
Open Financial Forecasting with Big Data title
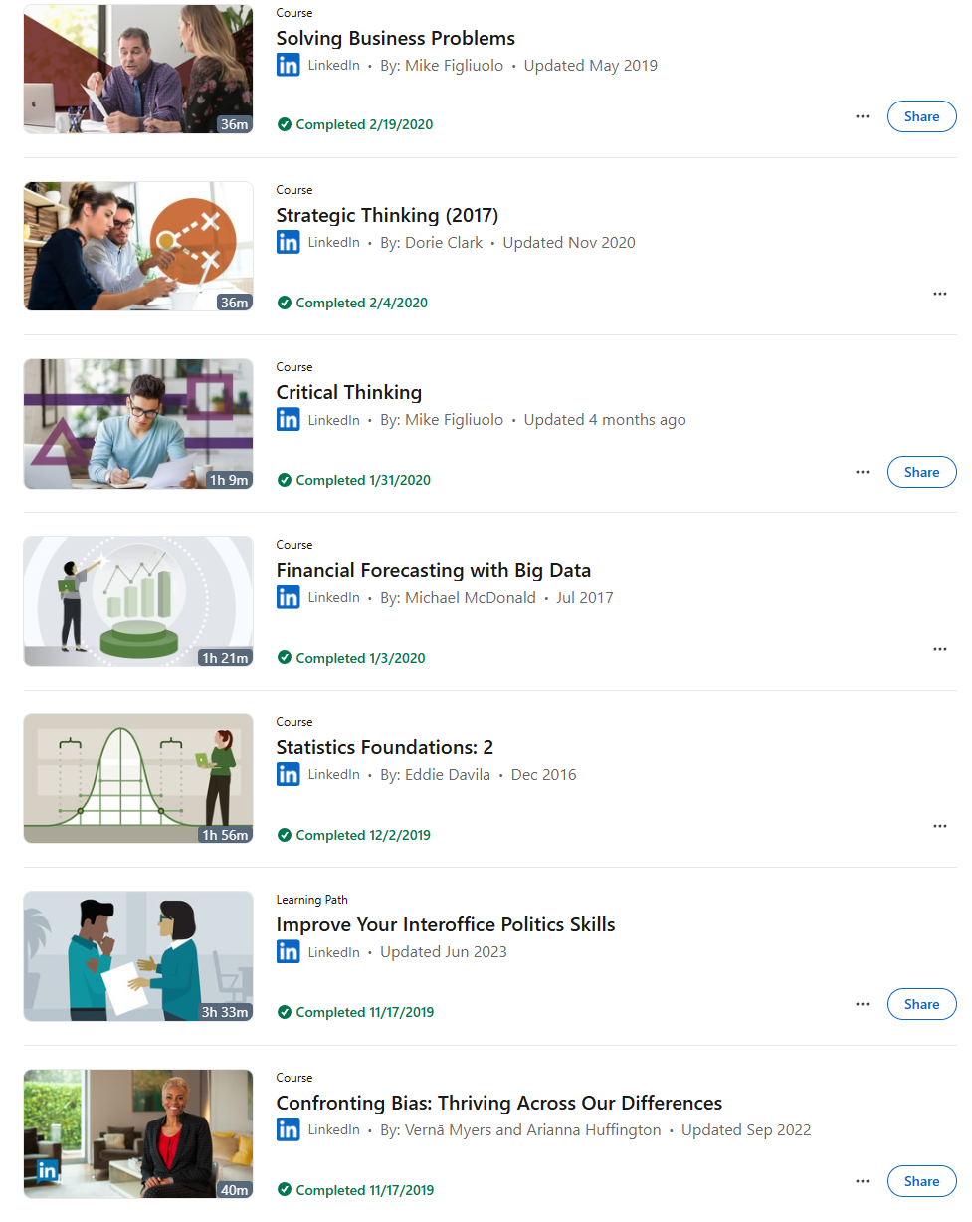pyautogui.click(x=433, y=570)
